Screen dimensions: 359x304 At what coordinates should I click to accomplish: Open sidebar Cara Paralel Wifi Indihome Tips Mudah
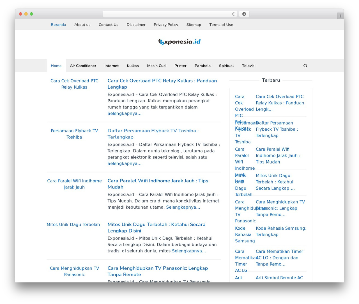pyautogui.click(x=278, y=156)
